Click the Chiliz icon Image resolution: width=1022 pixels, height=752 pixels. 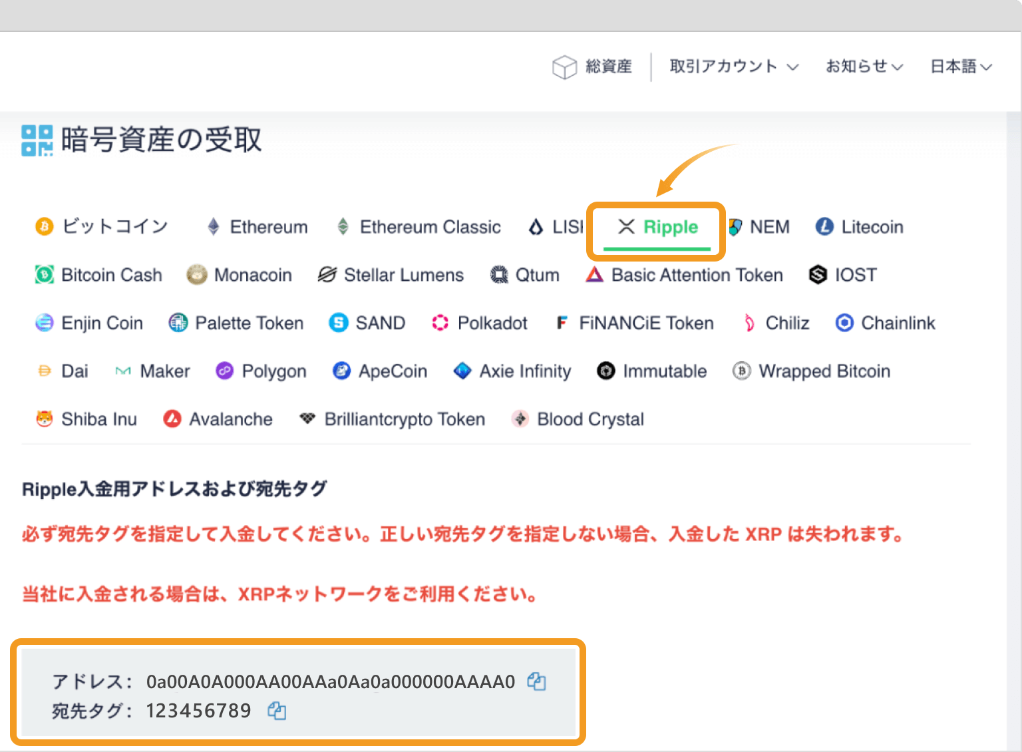[x=749, y=323]
